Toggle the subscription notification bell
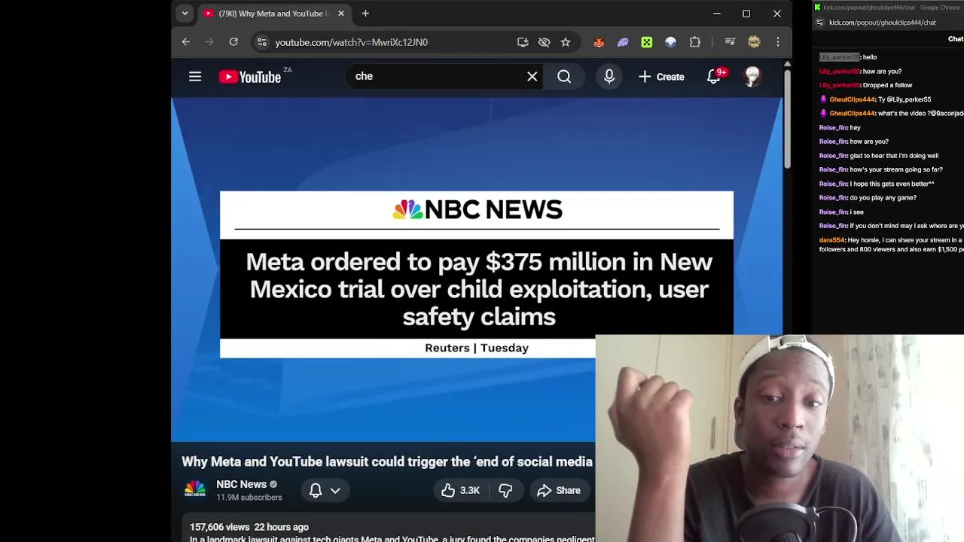 (316, 490)
